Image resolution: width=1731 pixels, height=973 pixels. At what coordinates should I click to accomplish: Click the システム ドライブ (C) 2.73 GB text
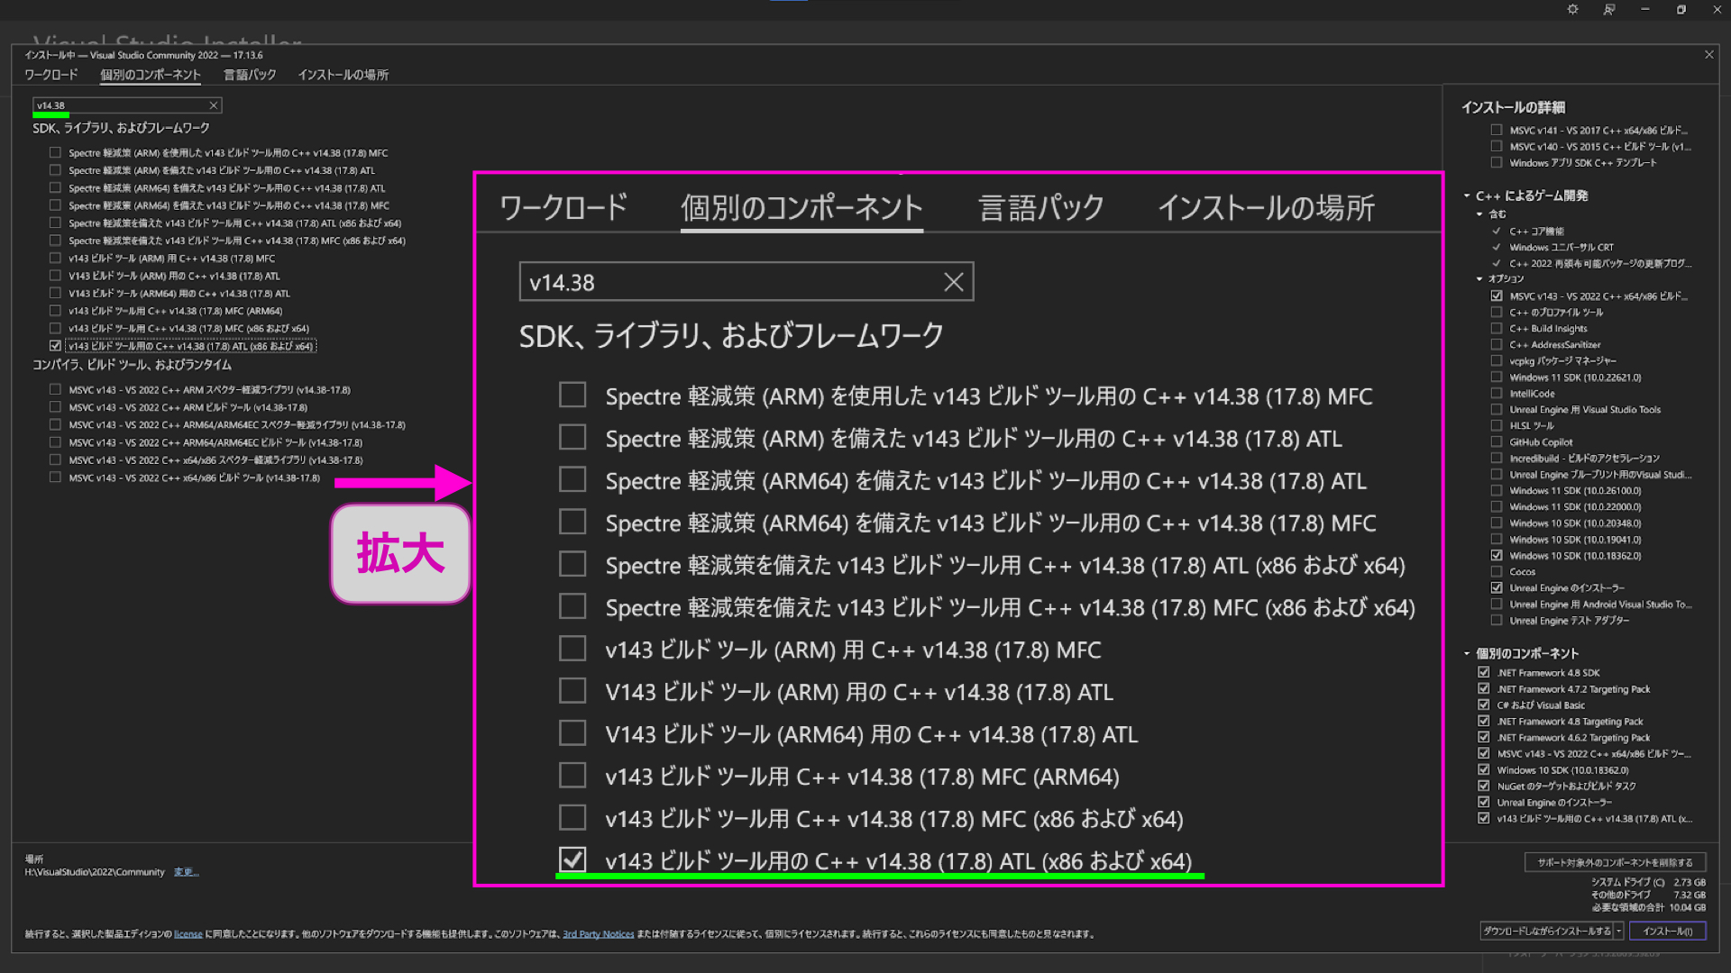(1649, 882)
